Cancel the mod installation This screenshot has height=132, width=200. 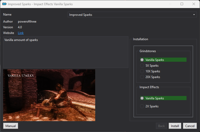tap(190, 126)
